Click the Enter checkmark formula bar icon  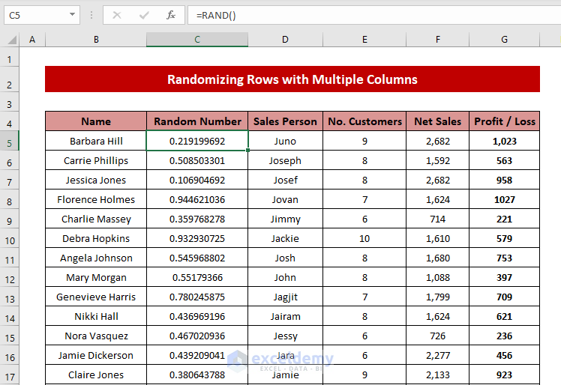tap(144, 16)
